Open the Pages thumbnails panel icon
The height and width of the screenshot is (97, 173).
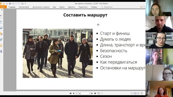point(1,22)
